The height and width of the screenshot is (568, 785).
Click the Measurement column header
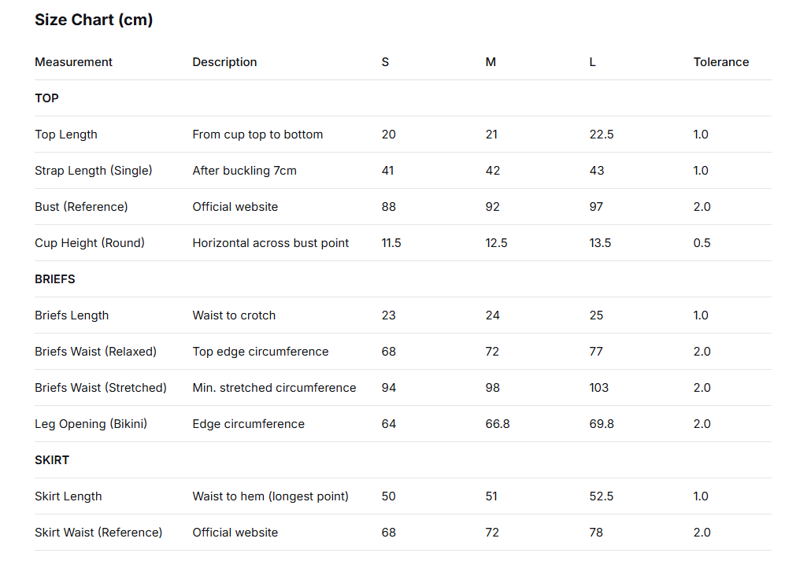[73, 62]
